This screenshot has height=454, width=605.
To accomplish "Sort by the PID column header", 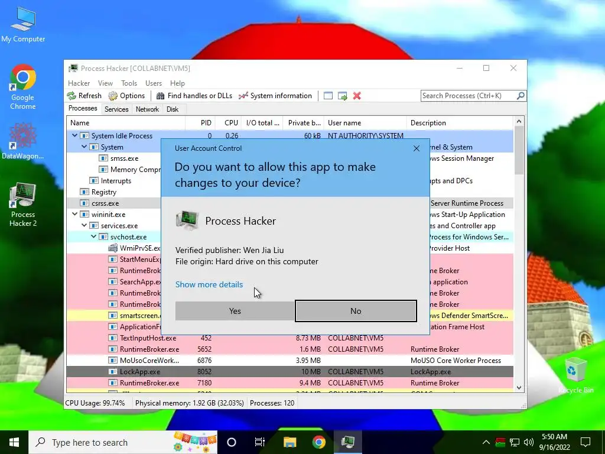I will point(200,123).
